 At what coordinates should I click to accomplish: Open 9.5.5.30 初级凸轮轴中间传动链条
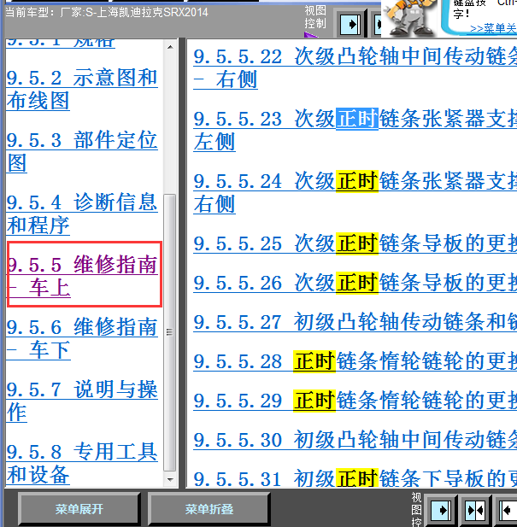[x=355, y=440]
